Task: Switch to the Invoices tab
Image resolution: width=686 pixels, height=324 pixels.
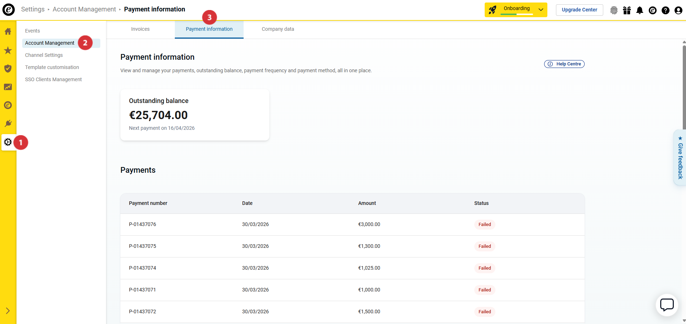Action: tap(140, 29)
